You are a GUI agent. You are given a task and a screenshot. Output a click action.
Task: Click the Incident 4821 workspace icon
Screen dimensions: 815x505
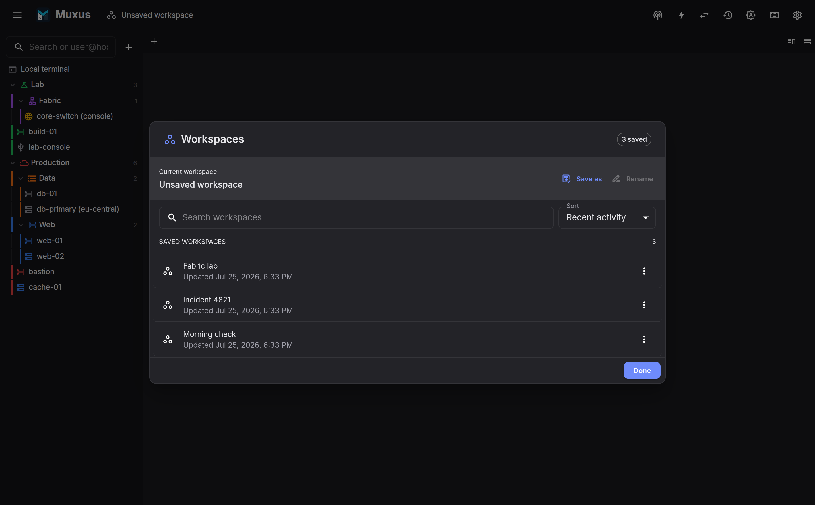pos(168,305)
